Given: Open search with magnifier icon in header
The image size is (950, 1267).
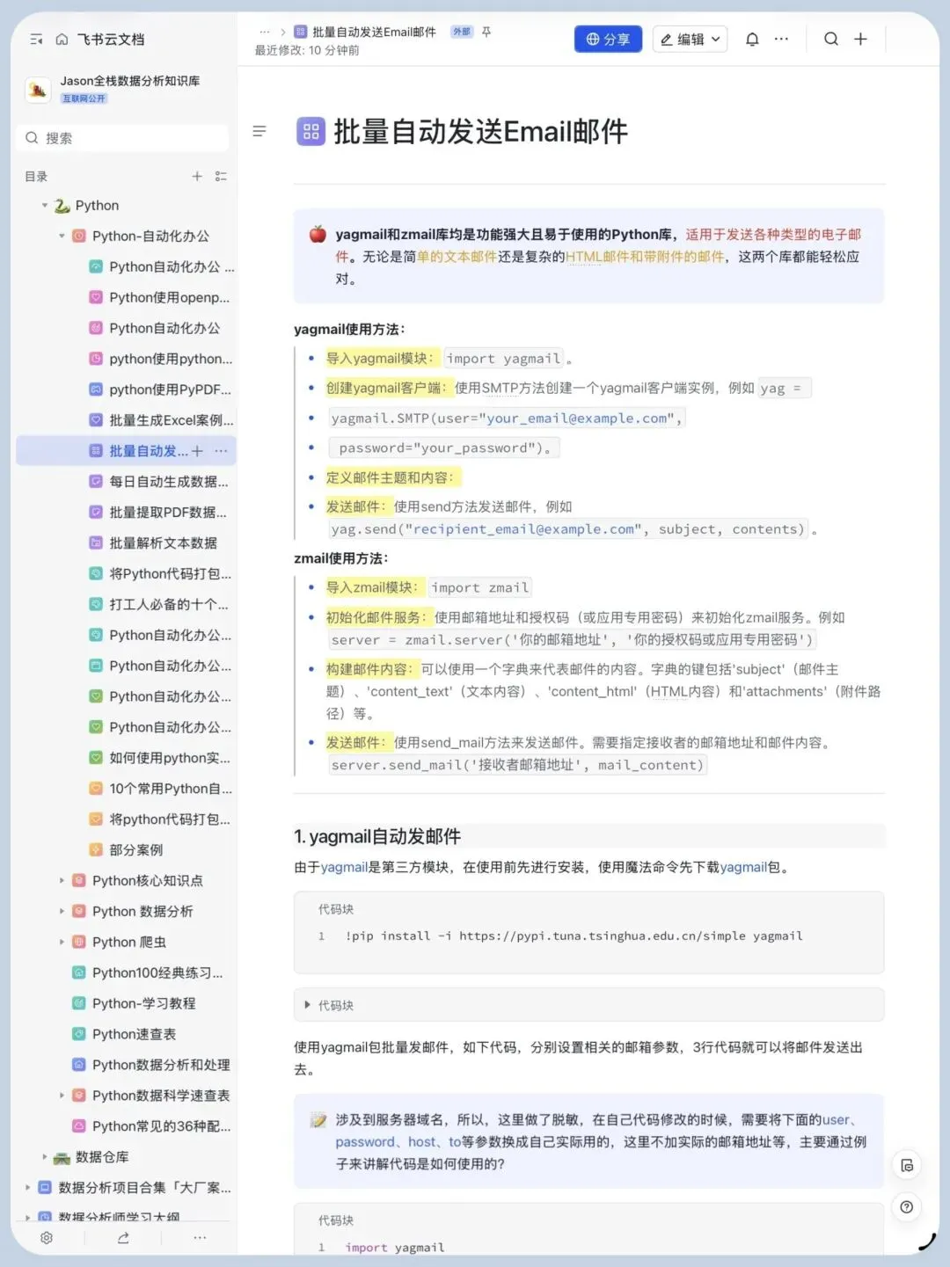Looking at the screenshot, I should 831,39.
